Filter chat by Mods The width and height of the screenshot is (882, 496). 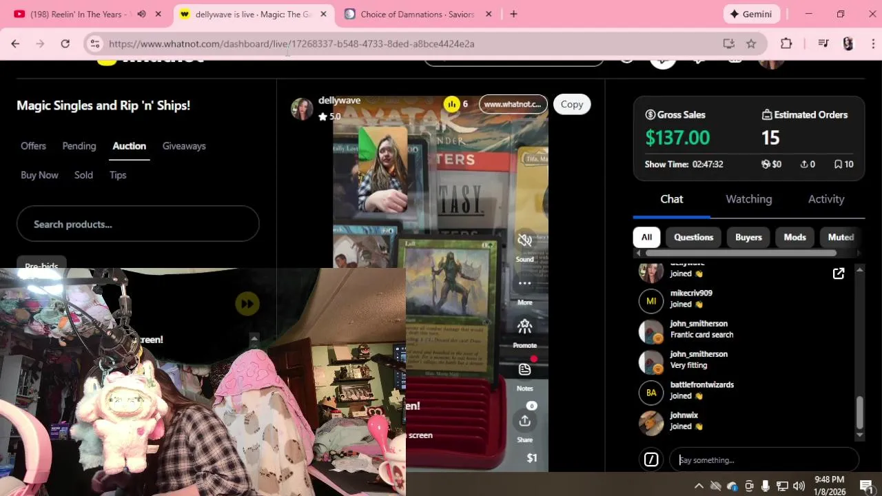(794, 237)
